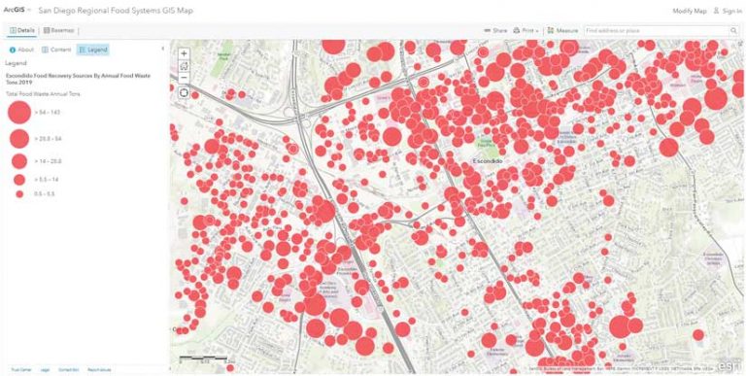Click the search magnifier icon
This screenshot has width=746, height=376.
click(733, 30)
